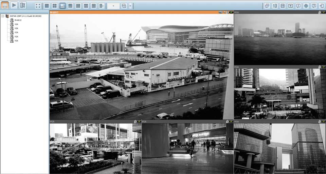Click the globe network icon
The image size is (326, 174).
306,6
